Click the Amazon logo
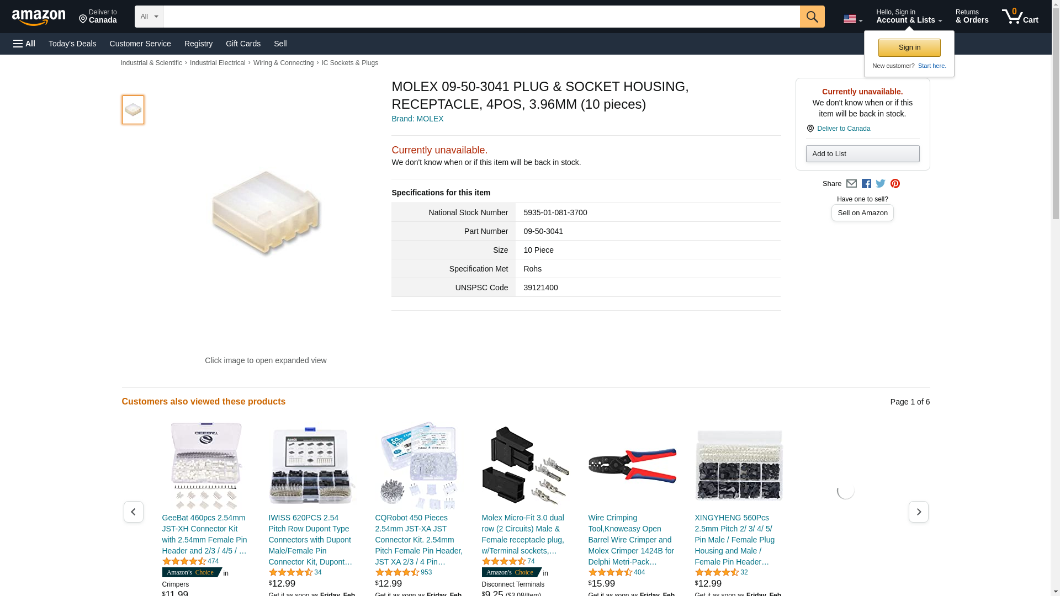 39,18
